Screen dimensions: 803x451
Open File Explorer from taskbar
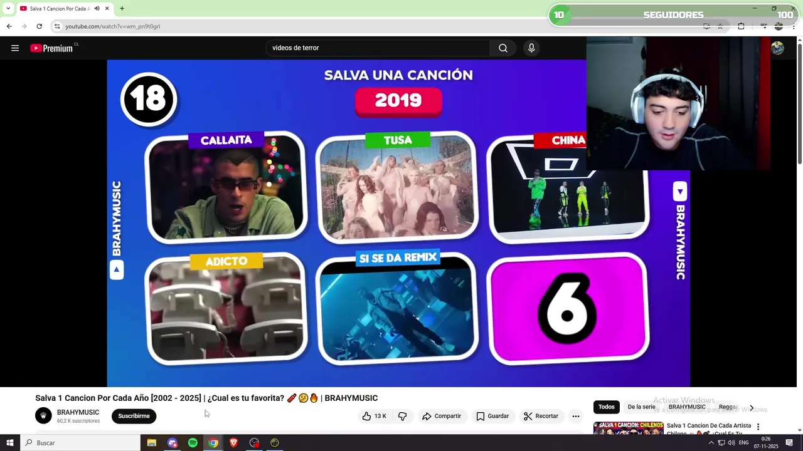pos(151,443)
